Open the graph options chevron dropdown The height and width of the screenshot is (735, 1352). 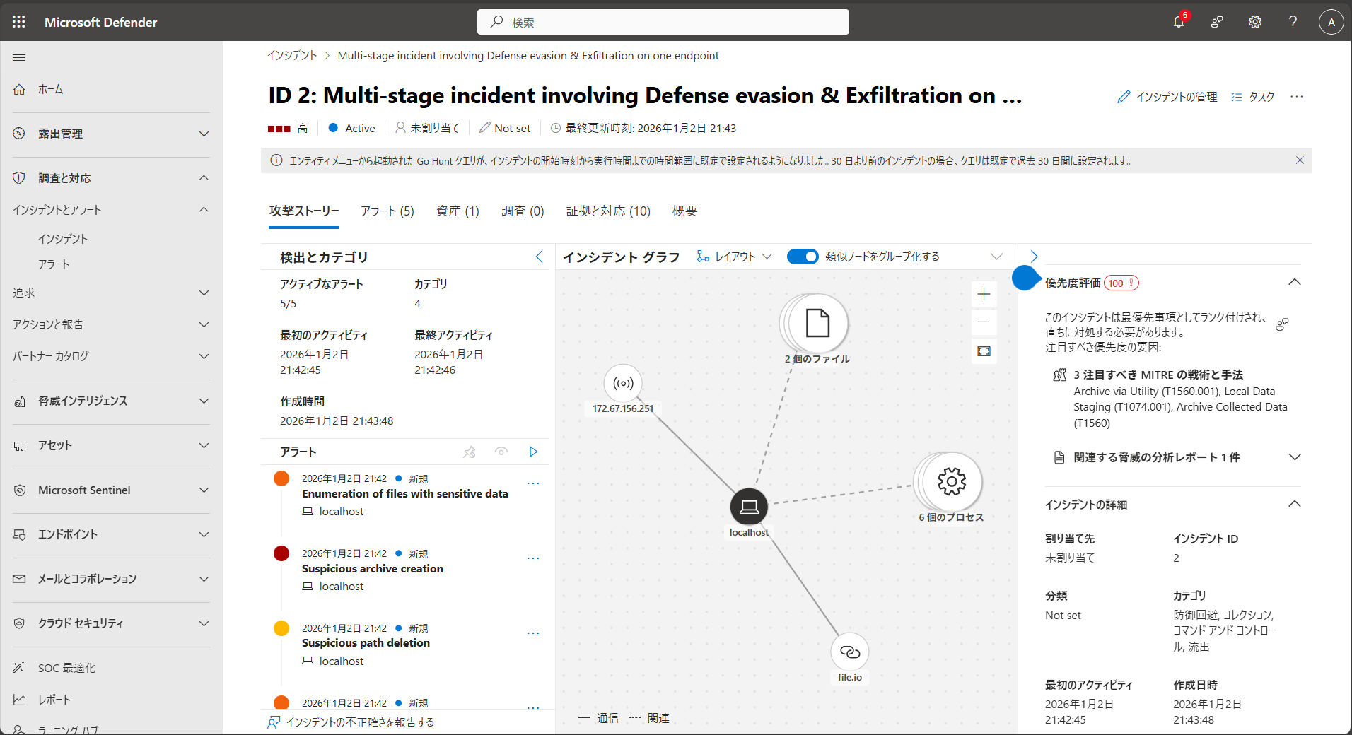996,257
